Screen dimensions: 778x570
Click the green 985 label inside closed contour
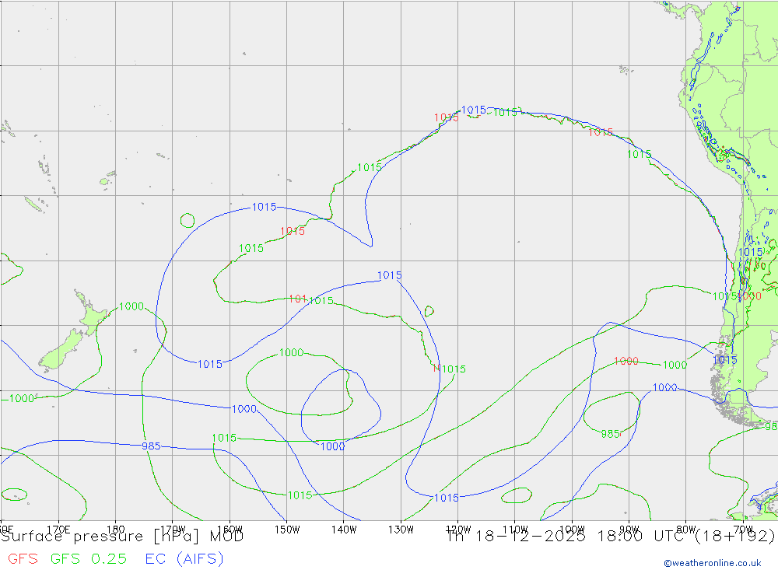[x=610, y=434]
